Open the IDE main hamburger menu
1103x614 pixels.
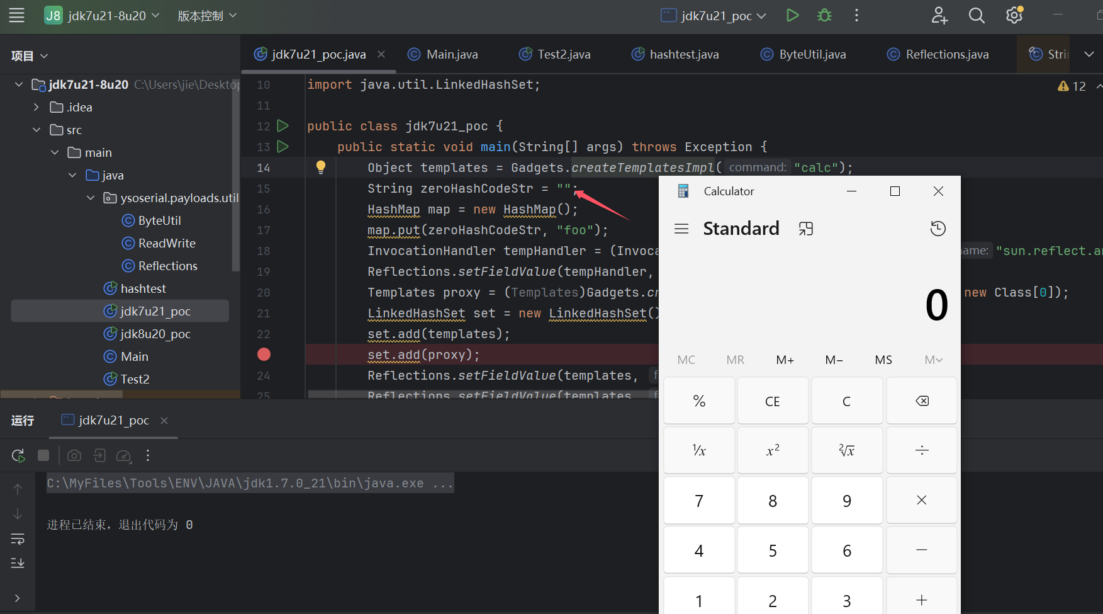pyautogui.click(x=17, y=16)
